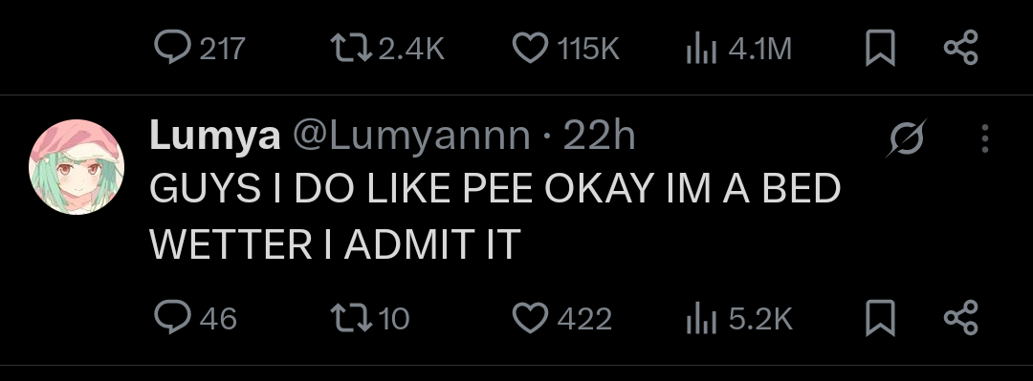Open the @Lumyannn handle link
Viewport: 1033px width, 381px height.
coord(411,137)
